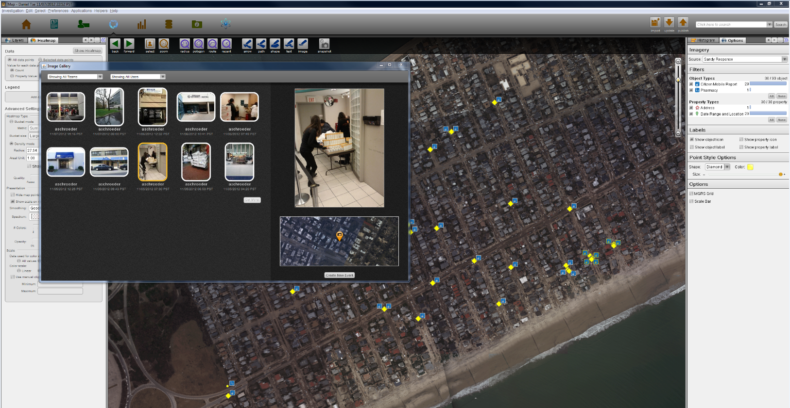Viewport: 790px width, 408px height.
Task: Click the yellow point Color swatch
Action: click(x=750, y=167)
